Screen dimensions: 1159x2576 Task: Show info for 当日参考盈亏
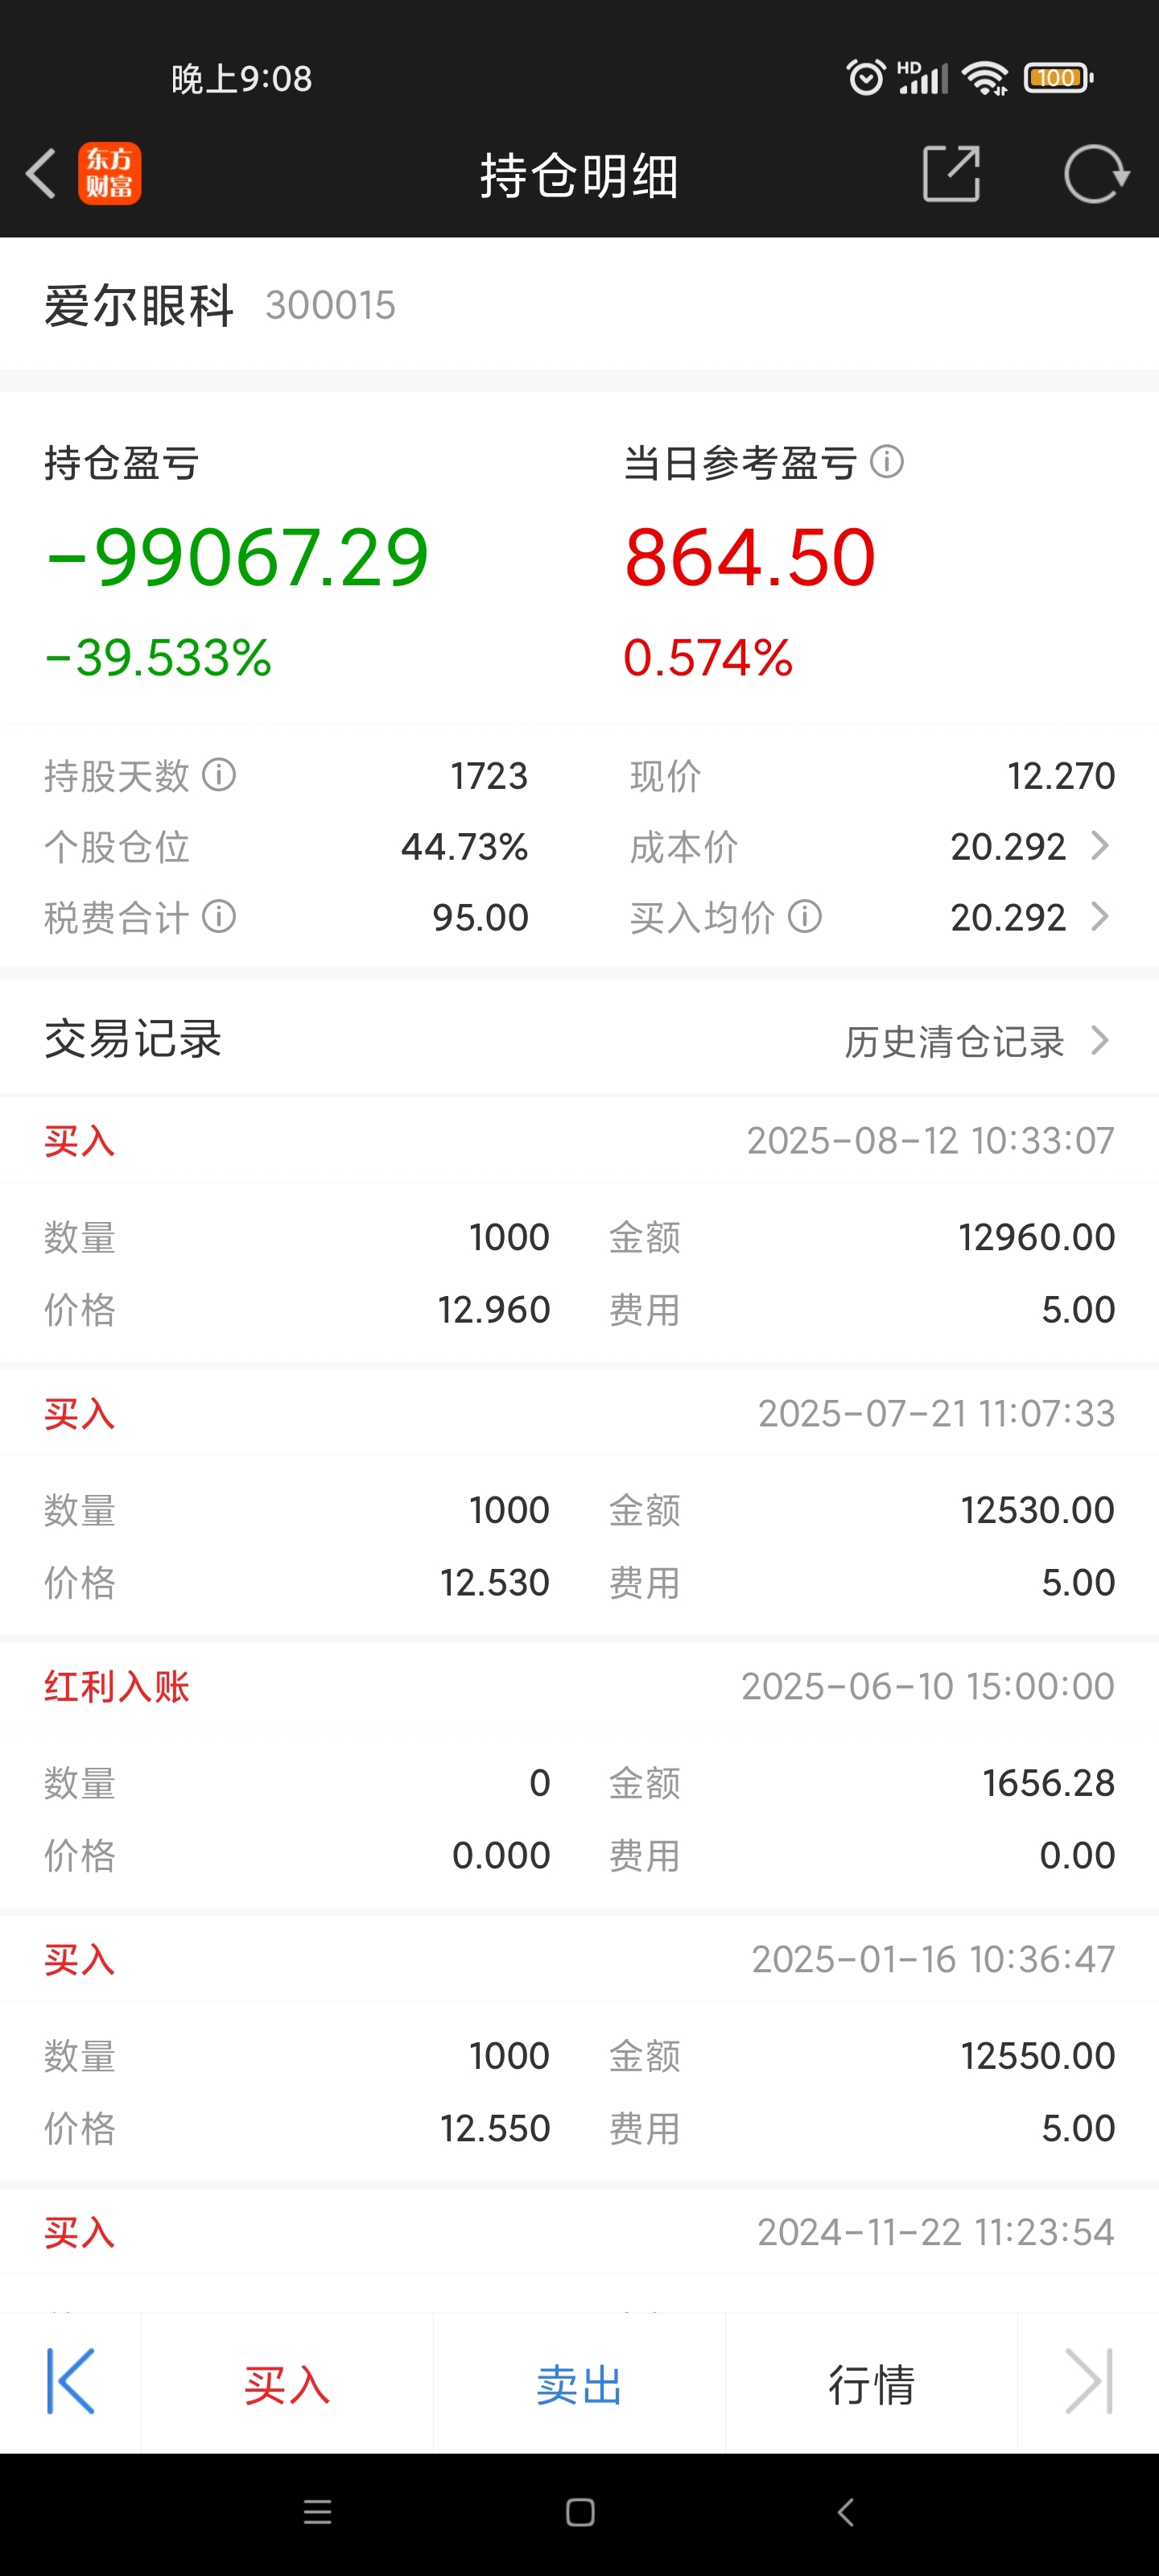tap(887, 462)
